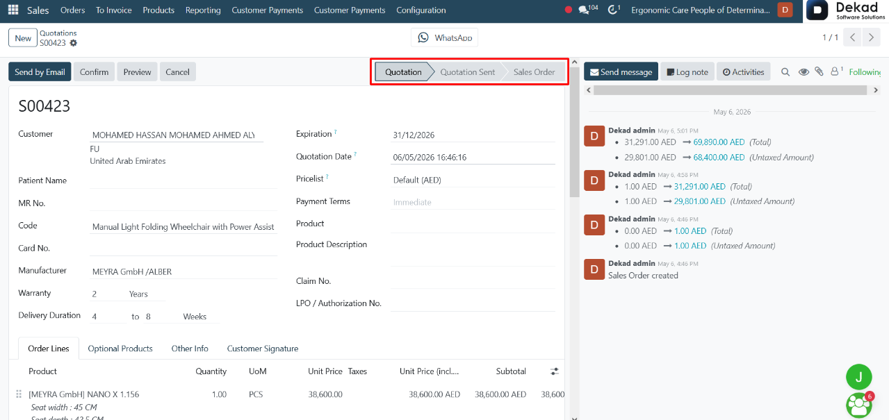Screen dimensions: 889x420
Task: Click the Preview button
Action: tap(137, 72)
